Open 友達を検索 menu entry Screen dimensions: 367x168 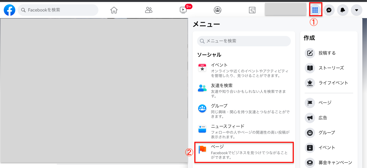point(244,91)
